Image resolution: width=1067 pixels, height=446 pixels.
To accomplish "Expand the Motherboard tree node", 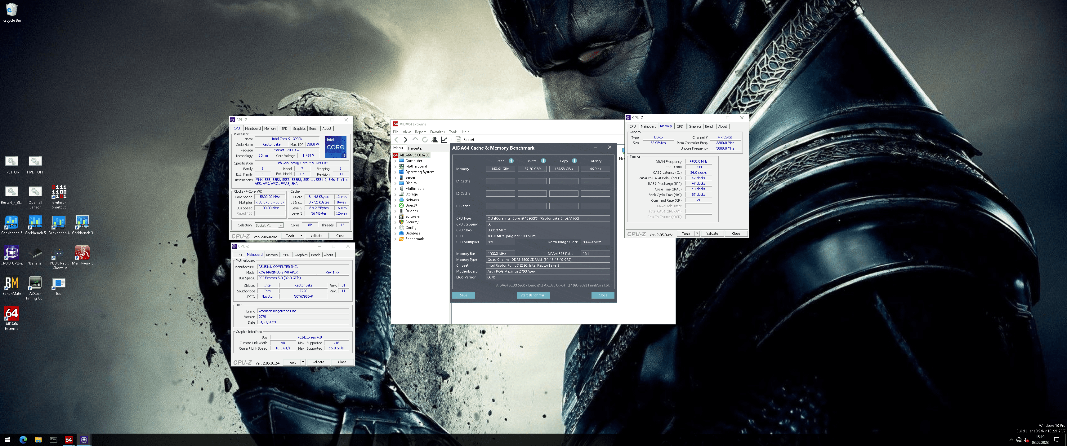I will (x=395, y=167).
